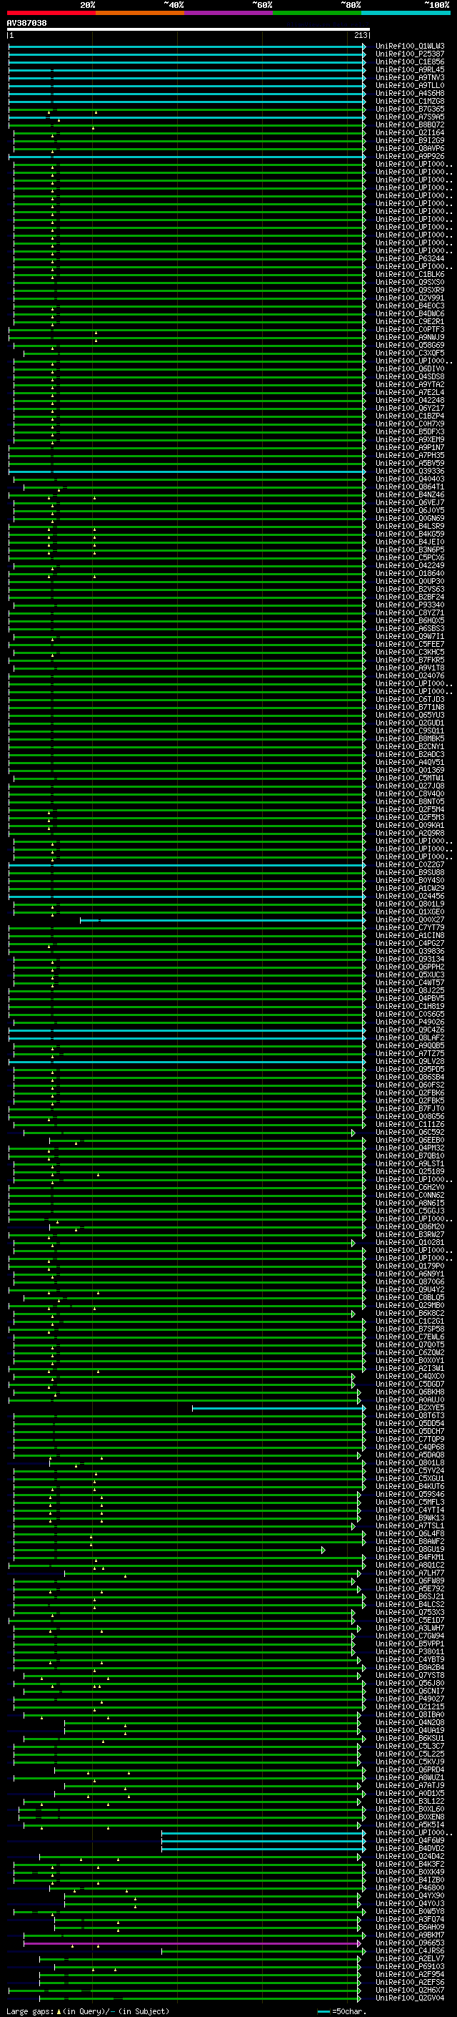Select UniRef100_A9P926 in the hit list
This screenshot has width=457, height=2017.
(x=409, y=156)
